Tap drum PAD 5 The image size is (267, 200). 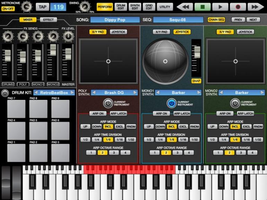(38, 131)
